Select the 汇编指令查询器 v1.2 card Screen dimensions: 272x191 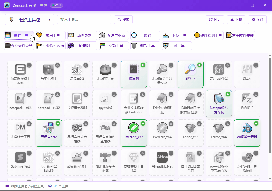pos(162,74)
